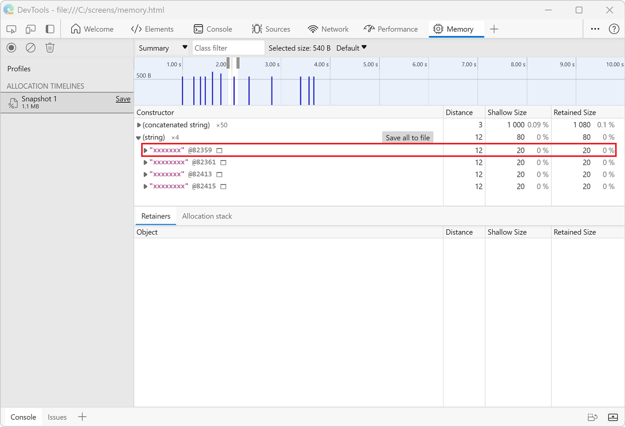Expand the (concatenated string) constructor row
Screen dimensions: 625x427
139,125
